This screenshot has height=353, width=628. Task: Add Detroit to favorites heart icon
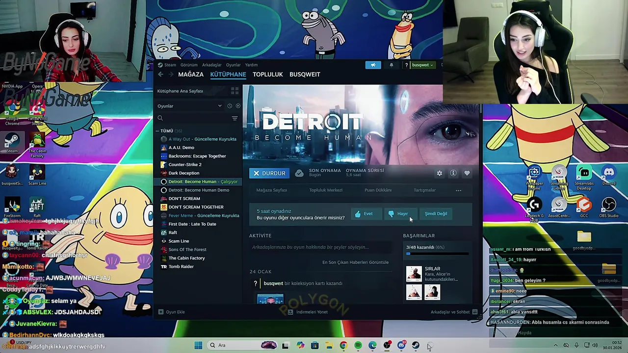pos(467,173)
